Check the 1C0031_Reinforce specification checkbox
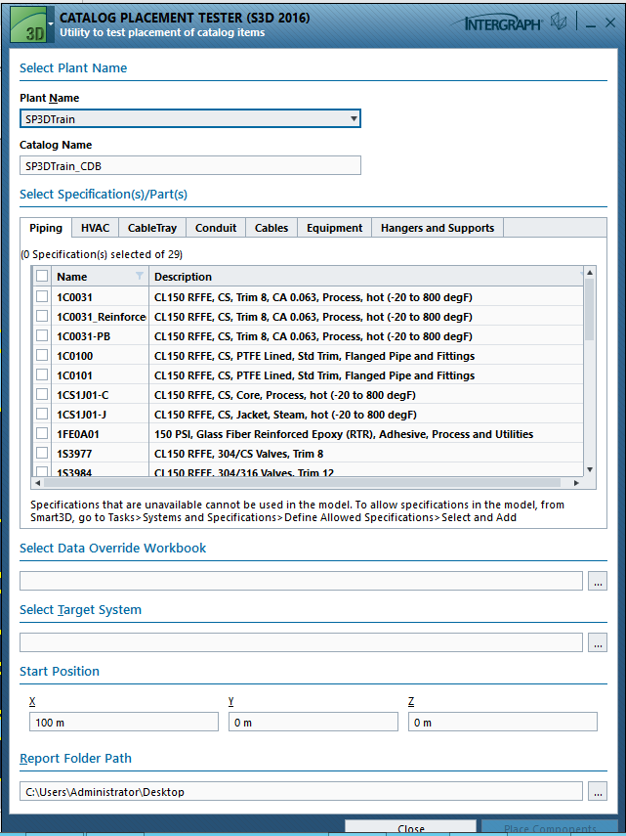 42,316
